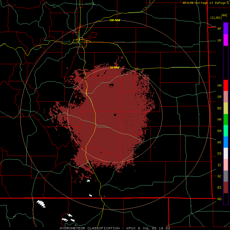Screen dimensions: 230x230
Task: Click the IC legend label
Action: [219, 165]
